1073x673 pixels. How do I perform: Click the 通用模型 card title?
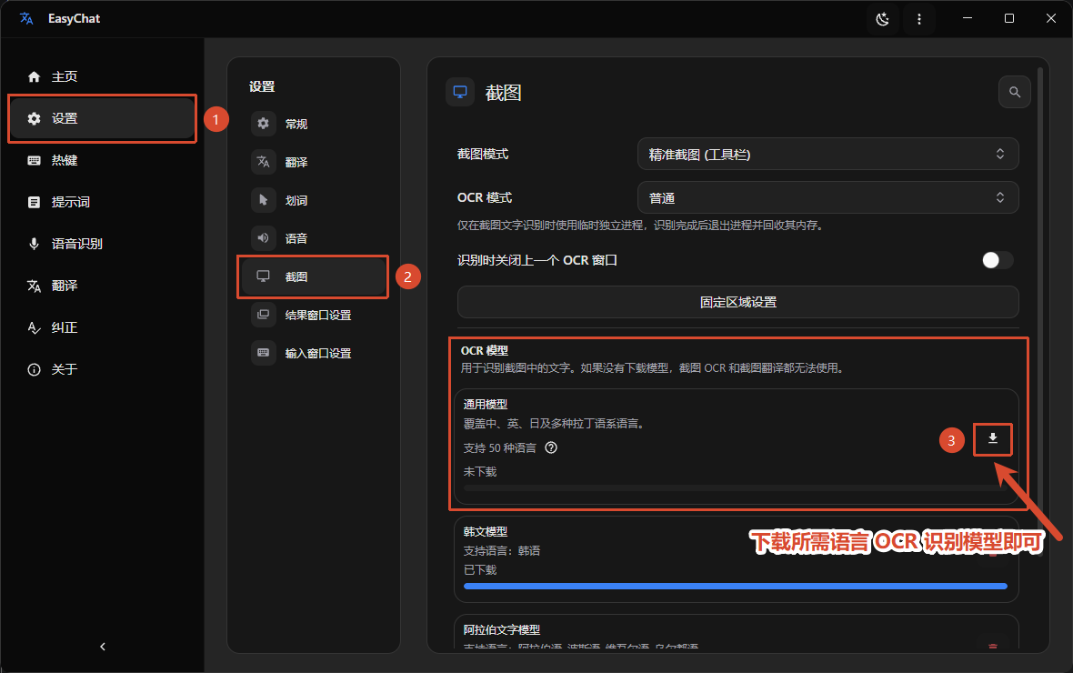[x=486, y=404]
